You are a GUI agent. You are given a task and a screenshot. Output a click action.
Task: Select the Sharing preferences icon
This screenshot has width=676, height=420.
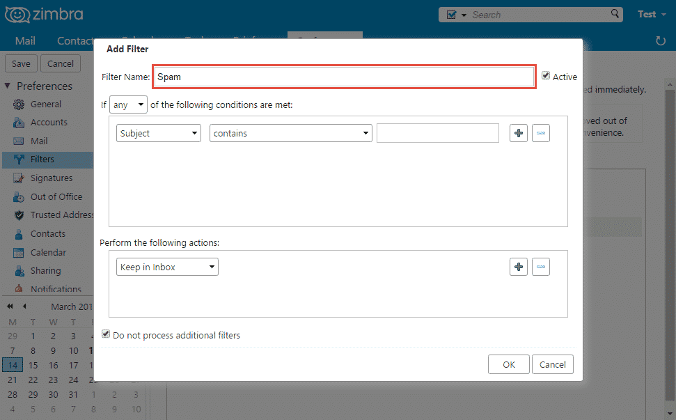19,270
